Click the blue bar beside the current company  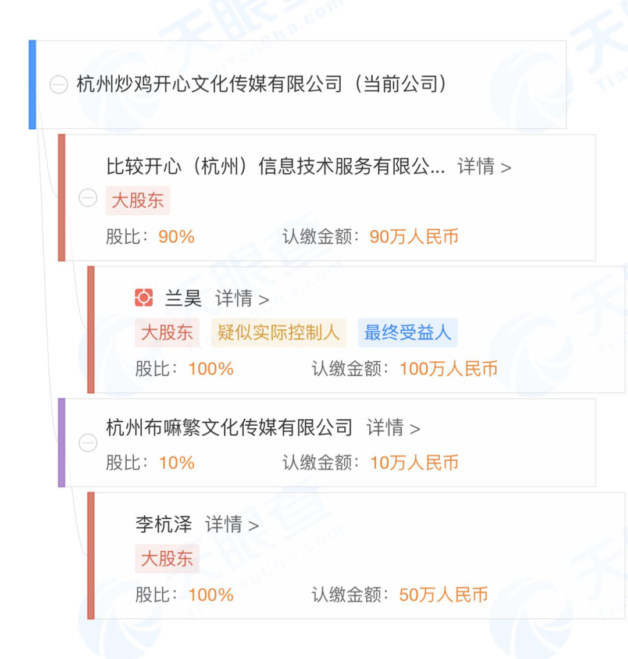coord(33,84)
